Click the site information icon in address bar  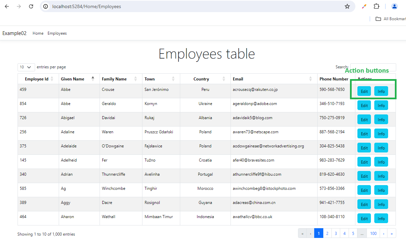[x=46, y=6]
